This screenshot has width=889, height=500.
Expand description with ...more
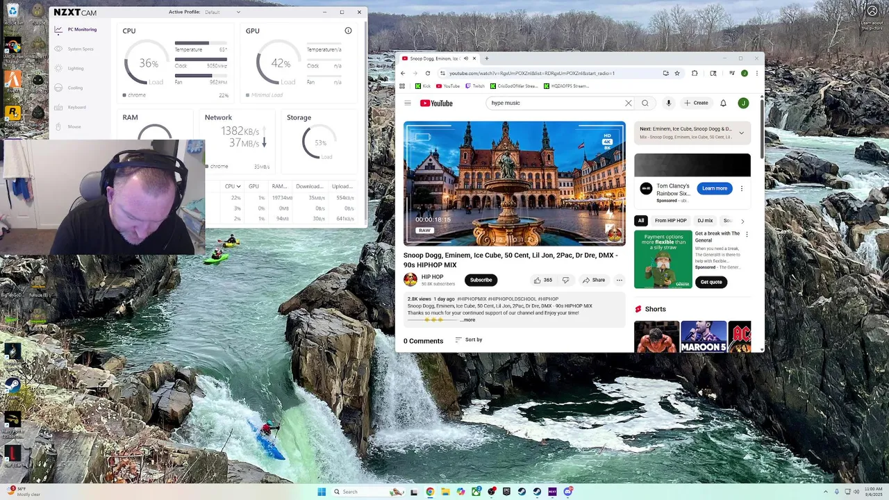[x=468, y=319]
